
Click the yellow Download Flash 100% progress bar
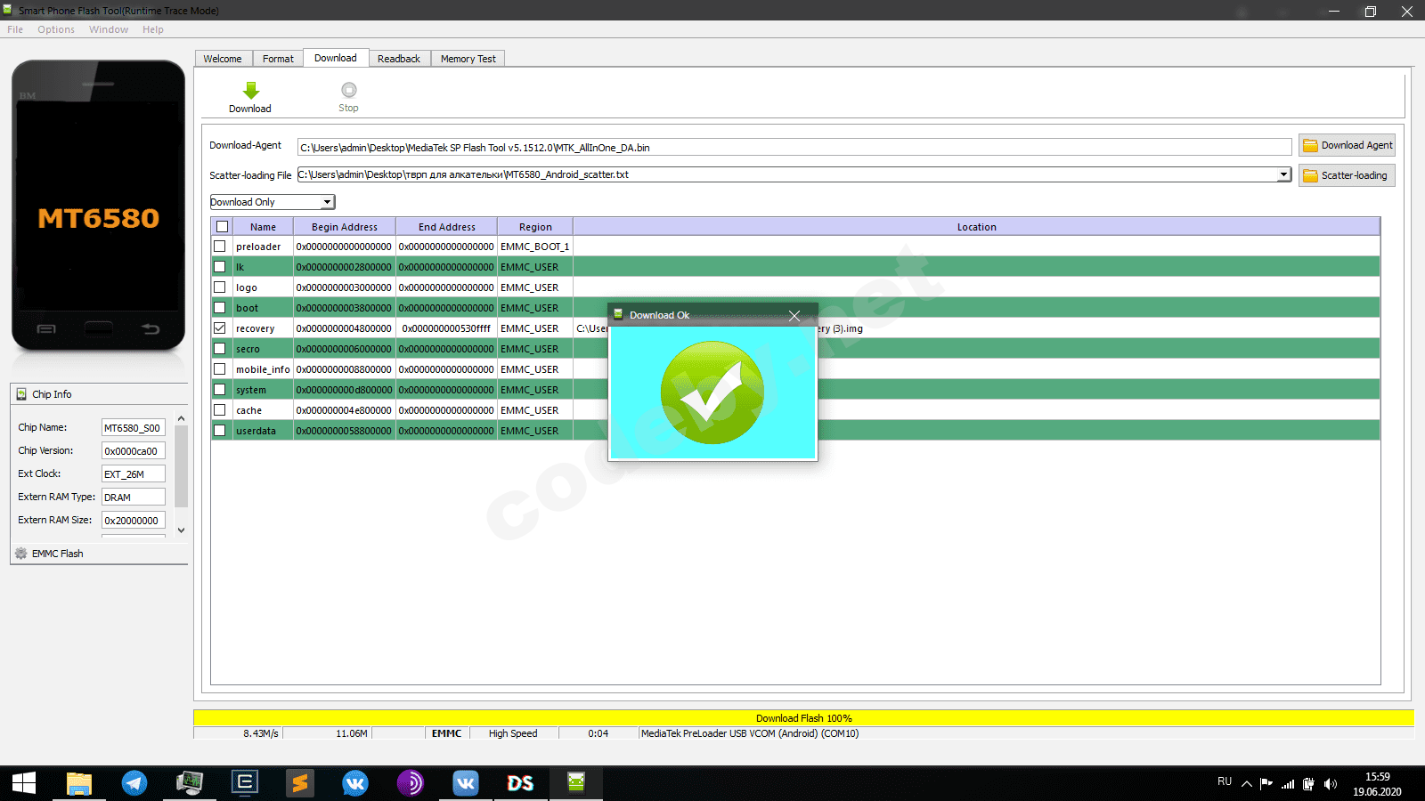coord(803,718)
